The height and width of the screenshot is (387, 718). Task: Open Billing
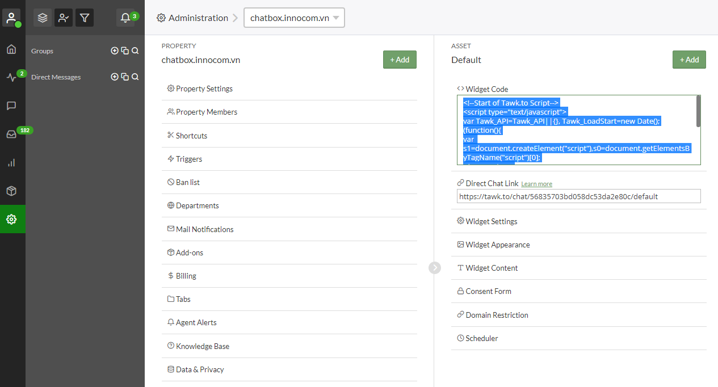289,276
